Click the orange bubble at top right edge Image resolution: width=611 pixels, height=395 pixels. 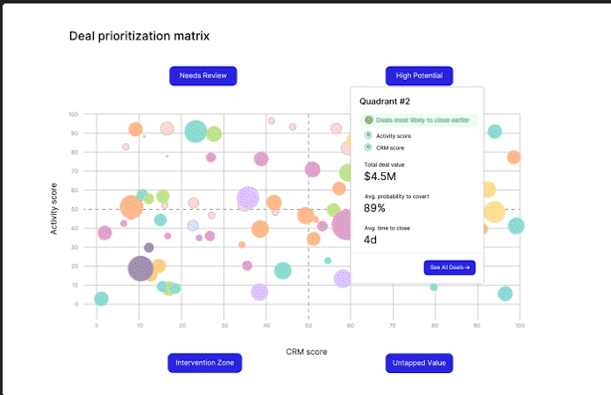514,157
